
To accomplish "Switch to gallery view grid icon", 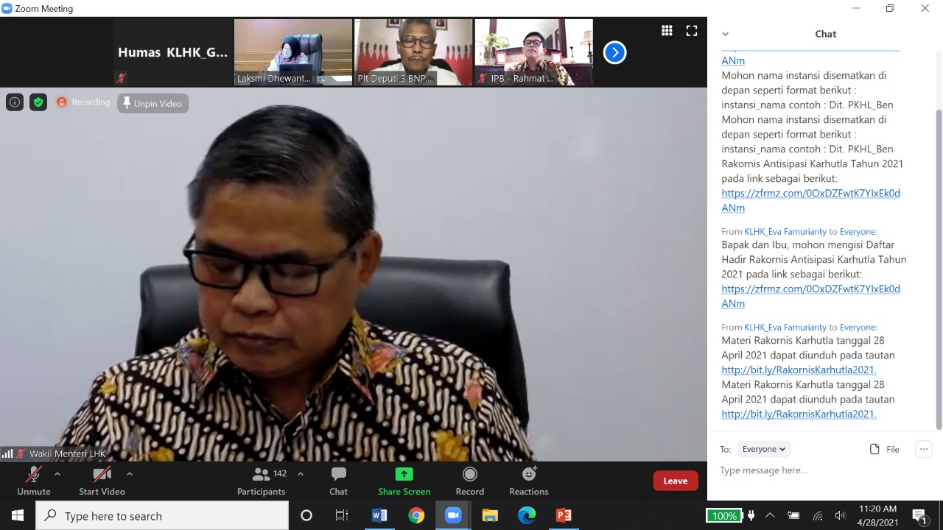I will (x=667, y=31).
